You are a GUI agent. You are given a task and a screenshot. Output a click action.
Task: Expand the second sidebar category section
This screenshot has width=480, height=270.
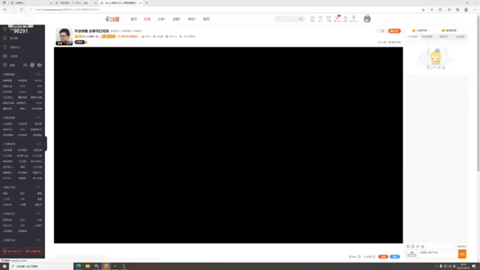coord(38,118)
